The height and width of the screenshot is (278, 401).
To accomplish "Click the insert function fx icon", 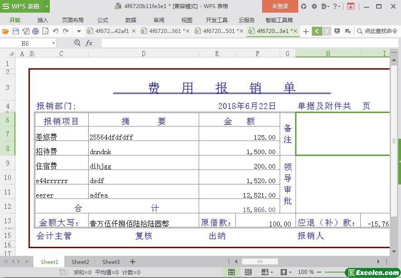I will click(x=89, y=43).
